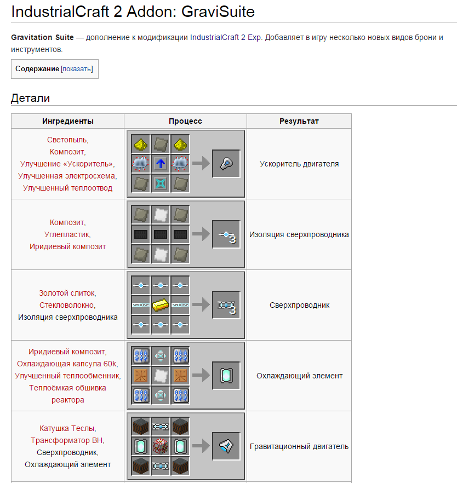Screen dimensions: 457x483
Task: Open the Золотой слиток link
Action: 67,293
